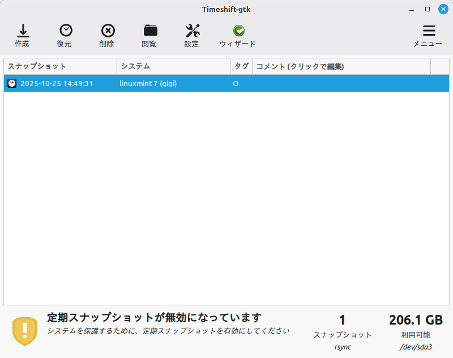Sort by システム column header

pos(173,66)
